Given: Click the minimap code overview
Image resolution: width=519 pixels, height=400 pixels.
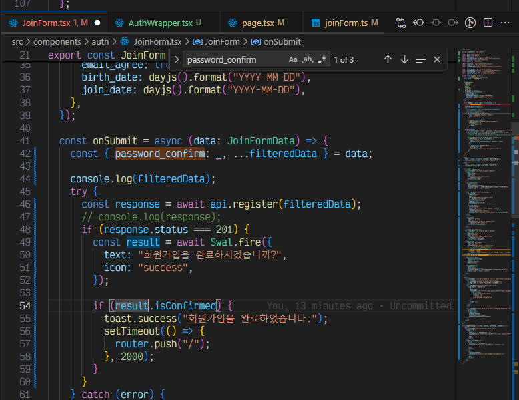Looking at the screenshot, I should [x=484, y=206].
